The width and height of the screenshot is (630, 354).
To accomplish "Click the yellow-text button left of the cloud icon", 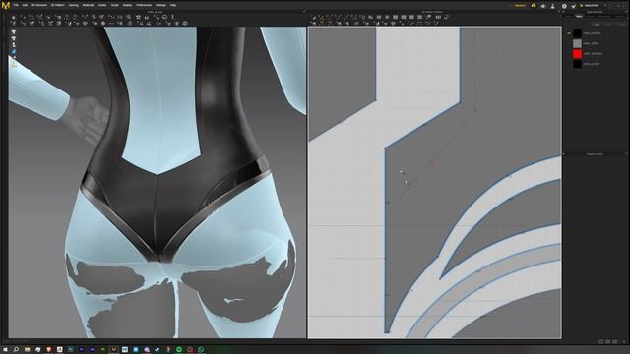I will pyautogui.click(x=520, y=6).
